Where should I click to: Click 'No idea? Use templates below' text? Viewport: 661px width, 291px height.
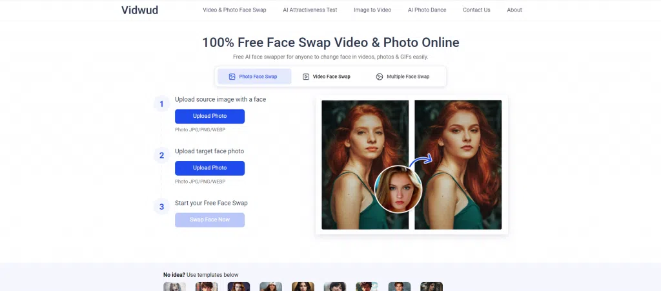coord(201,275)
